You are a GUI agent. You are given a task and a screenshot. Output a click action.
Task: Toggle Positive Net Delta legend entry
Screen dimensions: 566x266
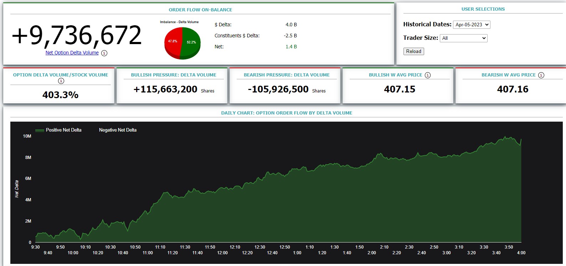(x=58, y=130)
